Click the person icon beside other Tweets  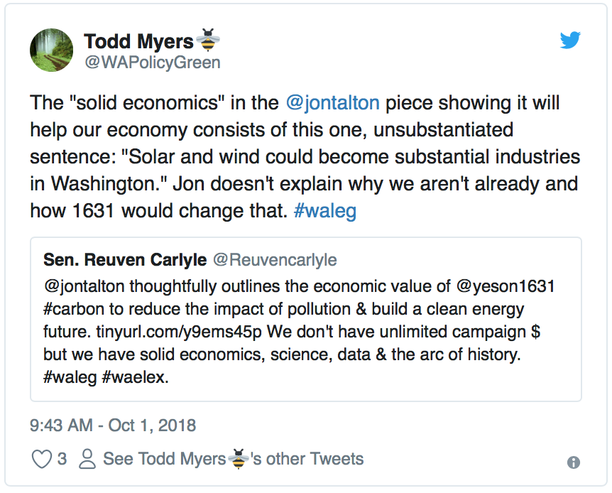[87, 459]
